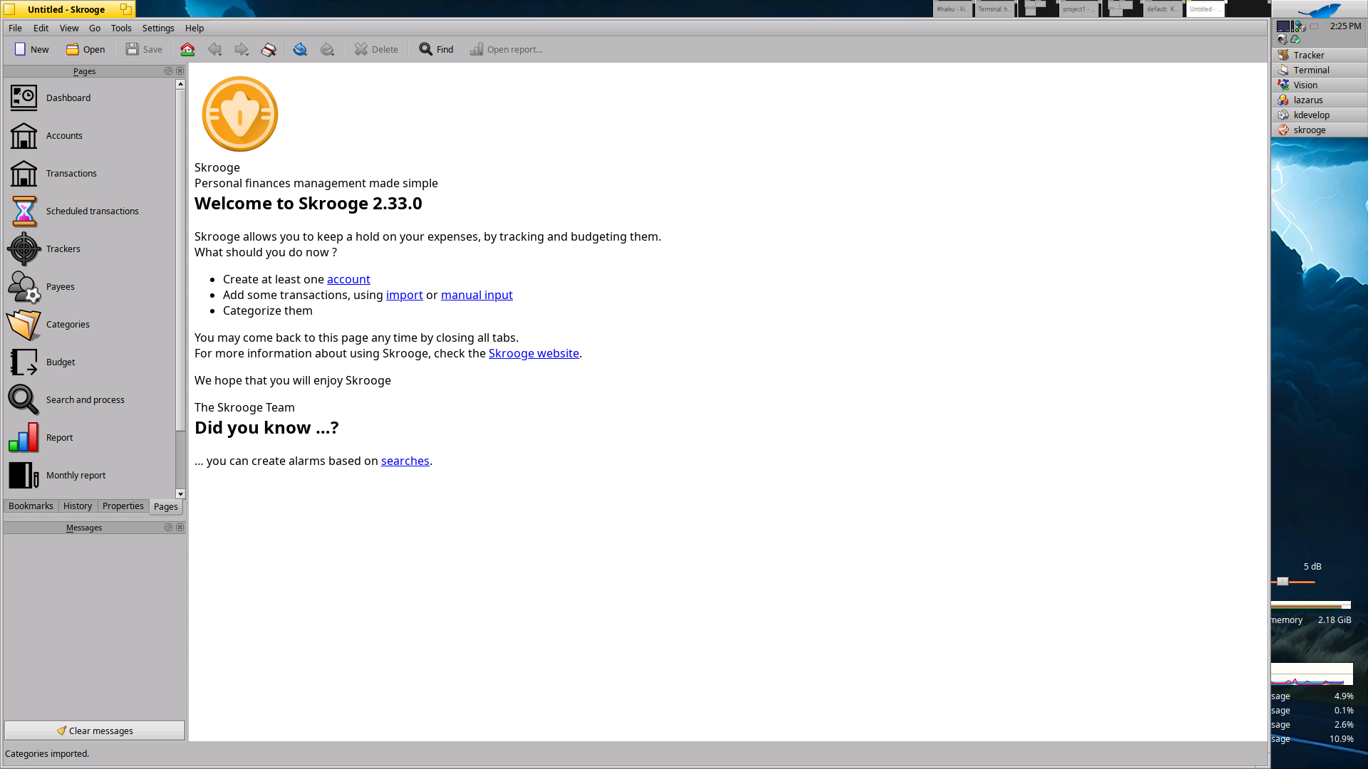Click the Pages list scroll down arrow
Screen dimensions: 1368x769
click(180, 493)
